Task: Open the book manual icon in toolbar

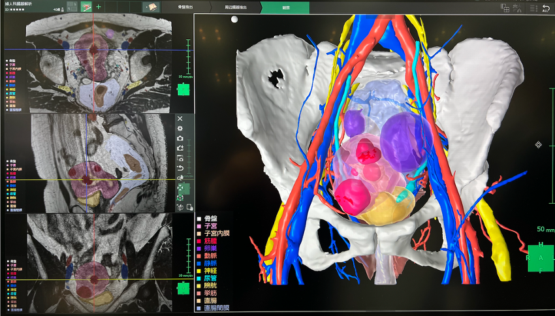Action: pos(151,7)
